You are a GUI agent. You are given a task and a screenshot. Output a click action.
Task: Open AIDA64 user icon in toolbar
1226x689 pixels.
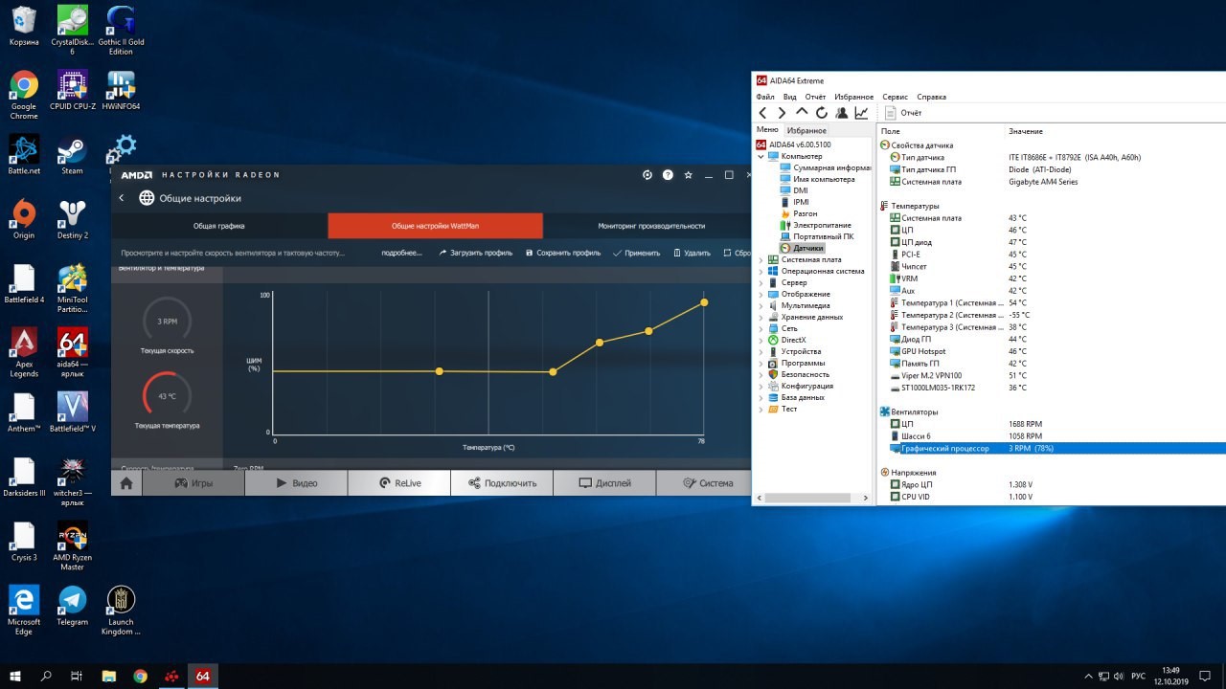click(x=842, y=113)
